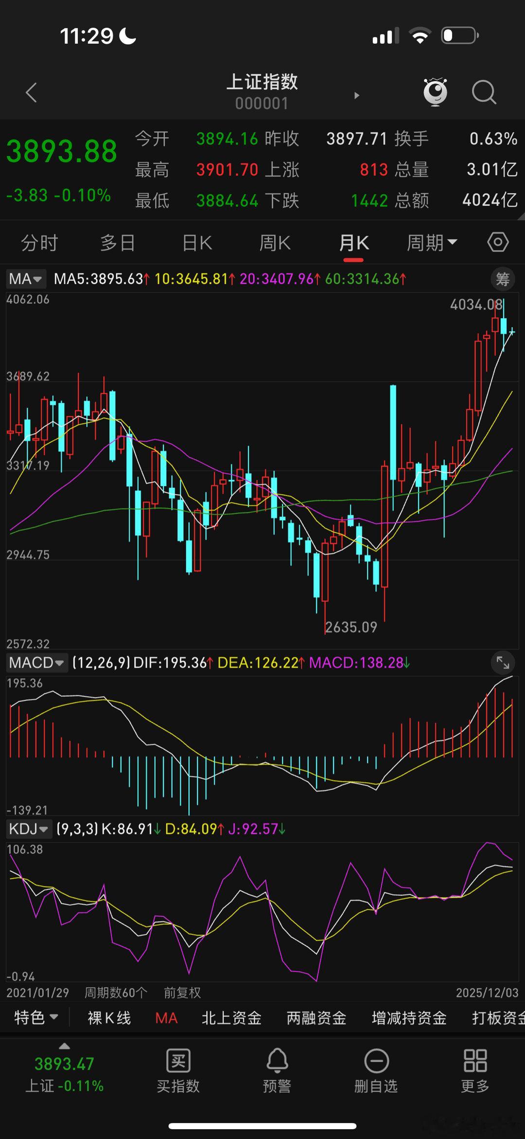Switch to 多日 multi-day tab
This screenshot has height=1139, width=525.
(118, 242)
